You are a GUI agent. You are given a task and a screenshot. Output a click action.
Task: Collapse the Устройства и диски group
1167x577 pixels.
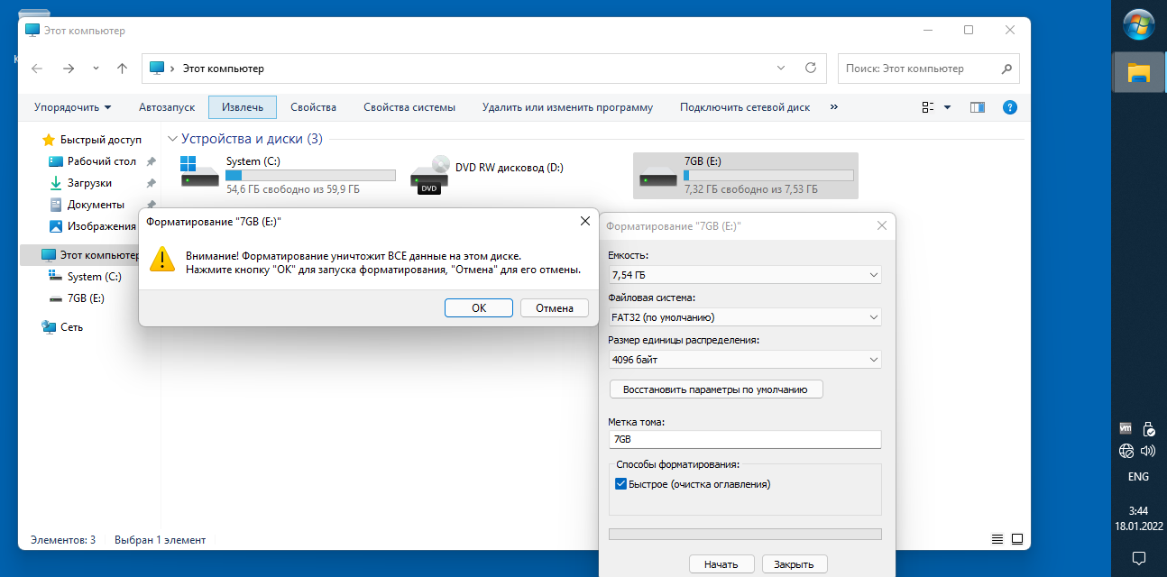point(172,139)
